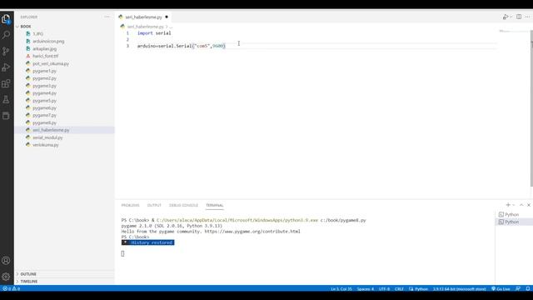The width and height of the screenshot is (533, 300).
Task: Click the unsaved dot on seri_haberlesme.py tab
Action: 167,17
